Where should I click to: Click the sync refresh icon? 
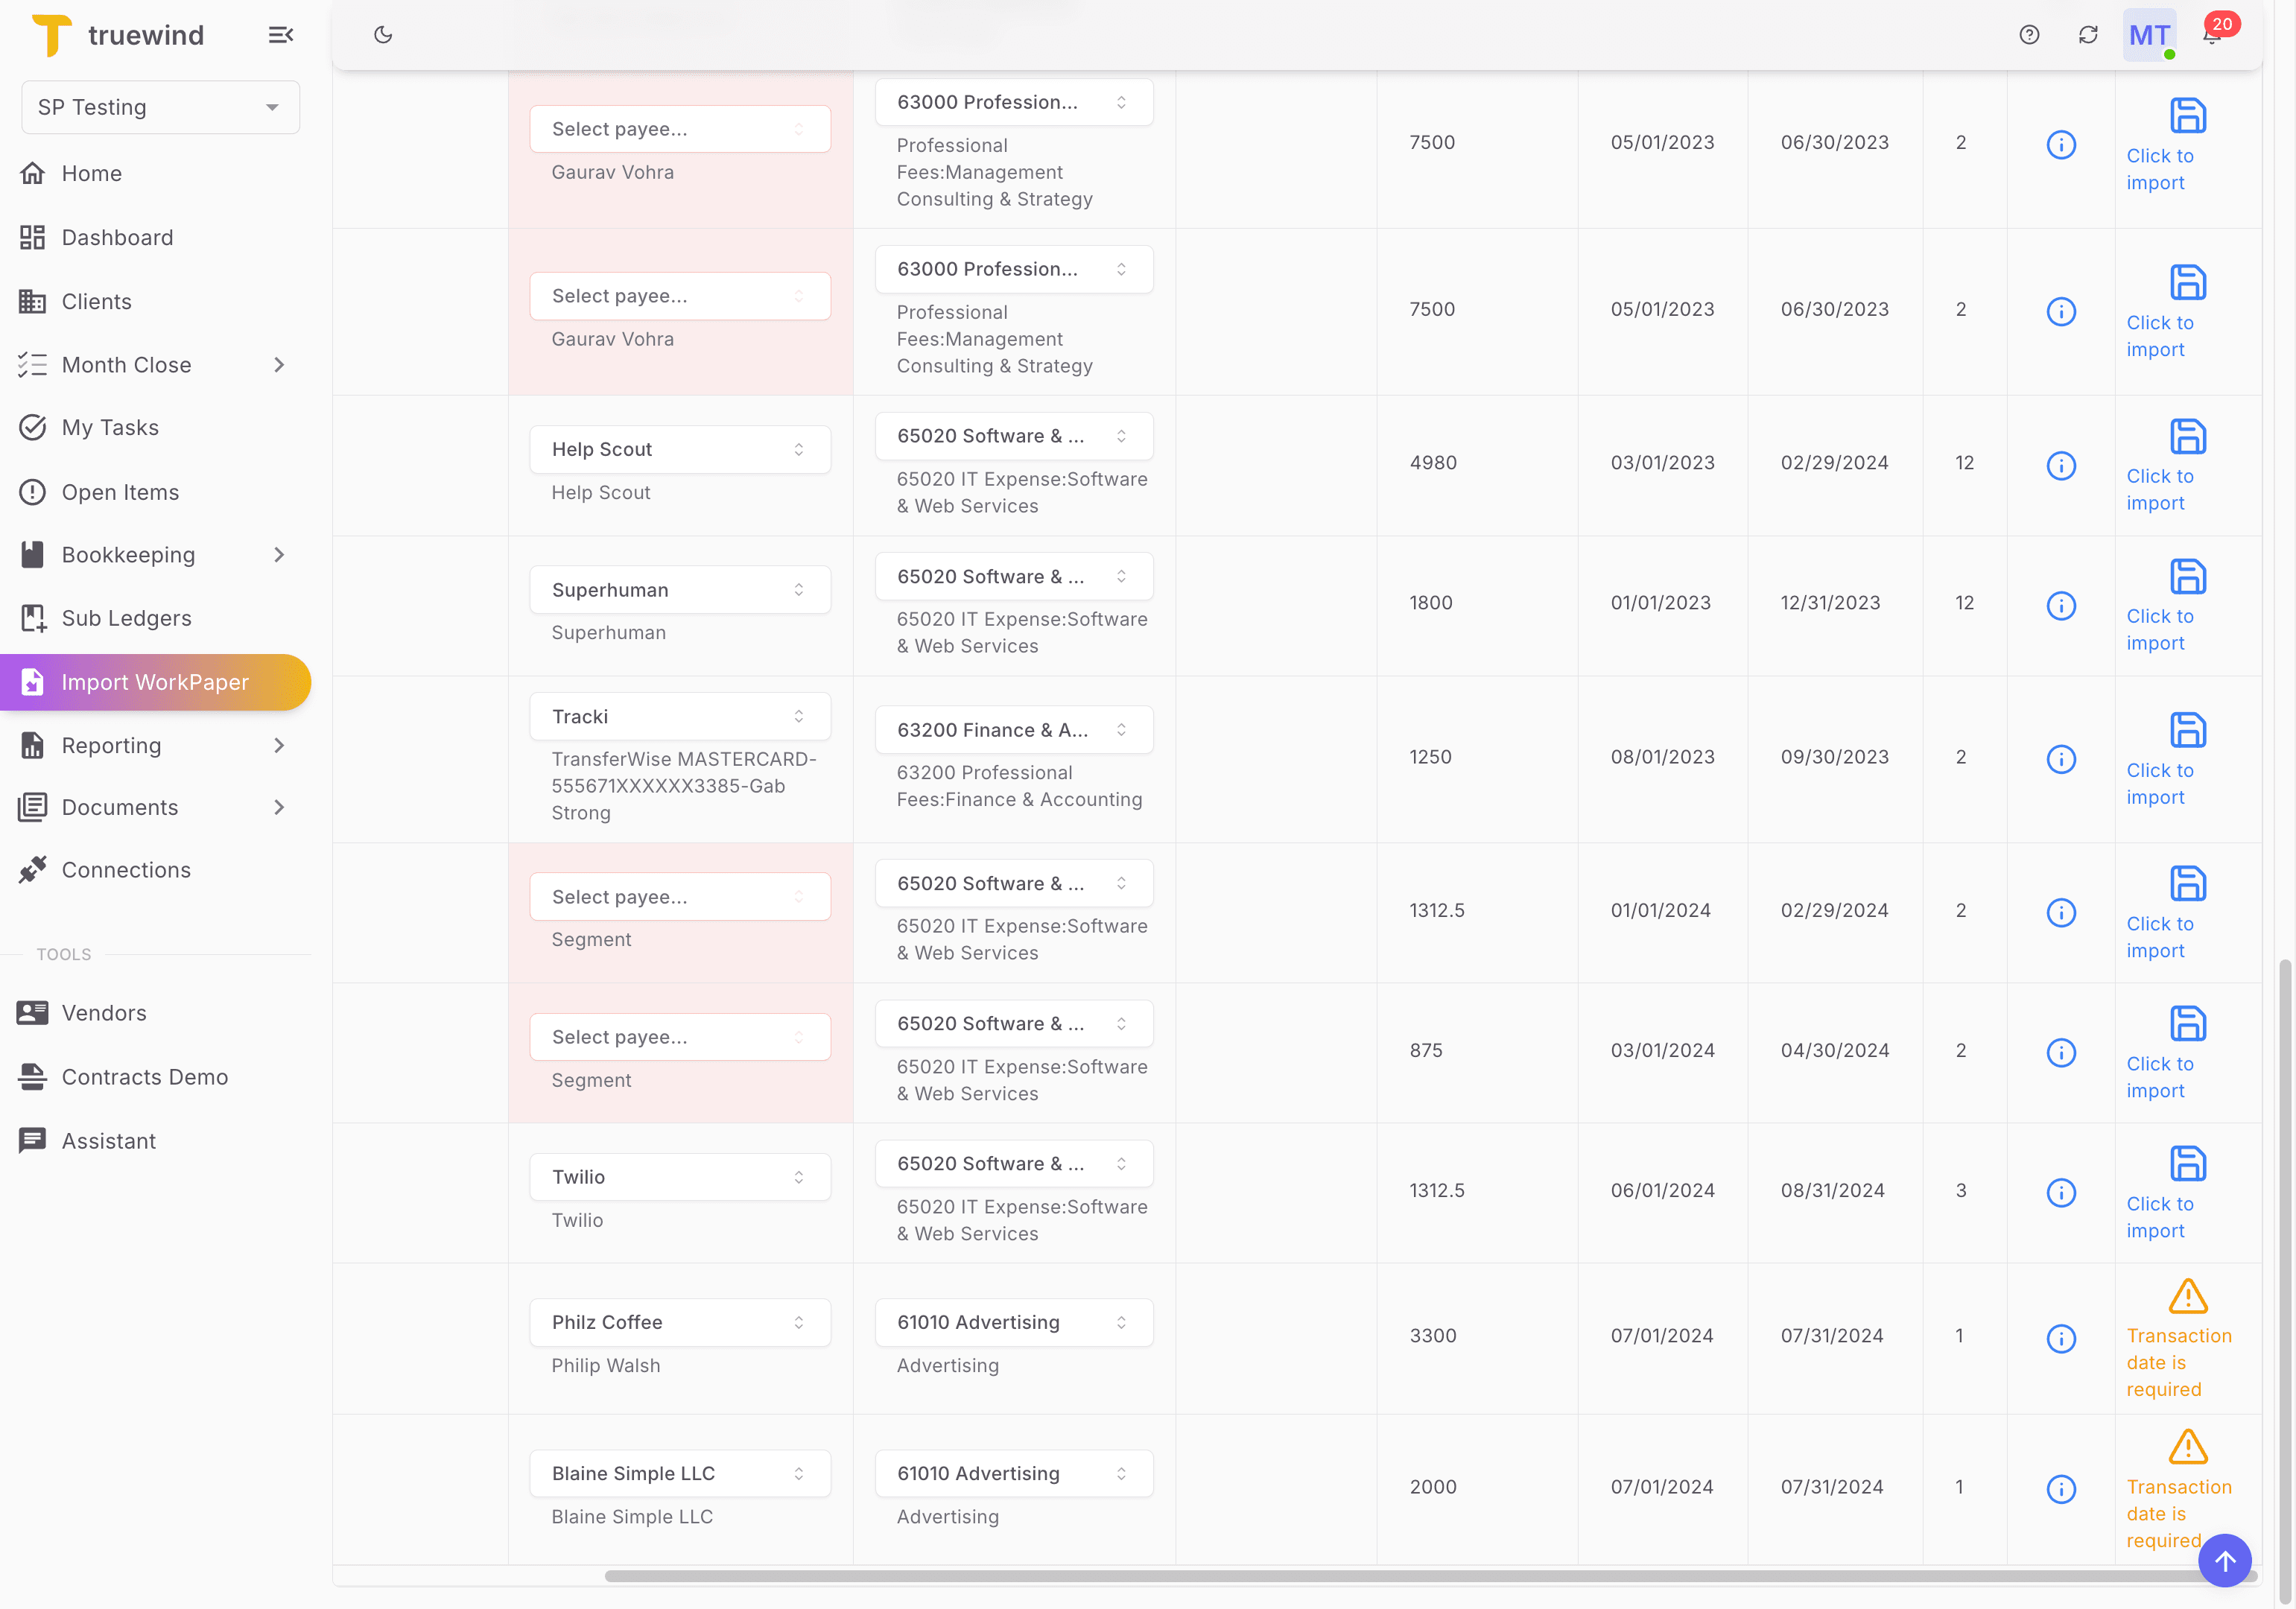coord(2089,34)
